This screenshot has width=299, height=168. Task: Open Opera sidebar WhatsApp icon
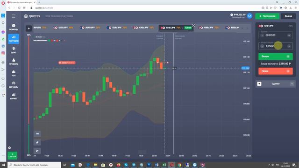(3, 39)
